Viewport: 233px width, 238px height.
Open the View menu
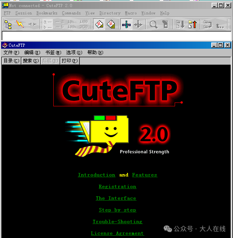click(90, 13)
